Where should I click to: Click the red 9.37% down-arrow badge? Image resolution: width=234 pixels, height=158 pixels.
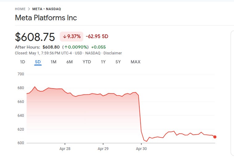72,37
